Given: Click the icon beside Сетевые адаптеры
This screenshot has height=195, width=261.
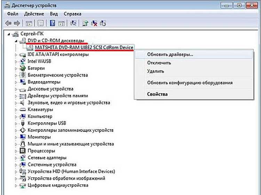Looking at the screenshot, I should pos(23,158).
